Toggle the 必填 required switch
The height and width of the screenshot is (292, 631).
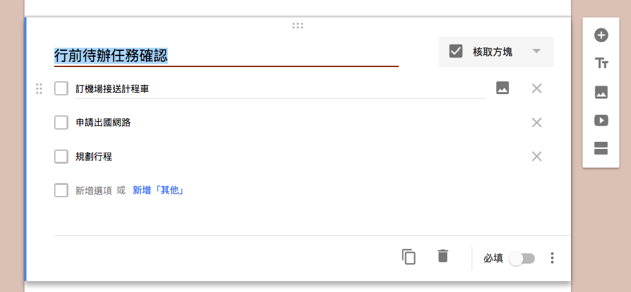coord(522,258)
